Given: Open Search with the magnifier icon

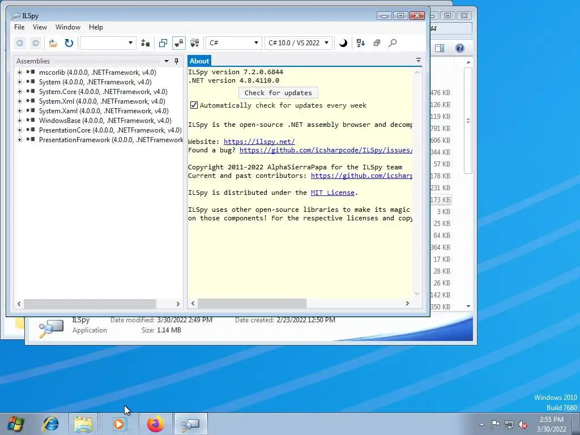Looking at the screenshot, I should 393,43.
